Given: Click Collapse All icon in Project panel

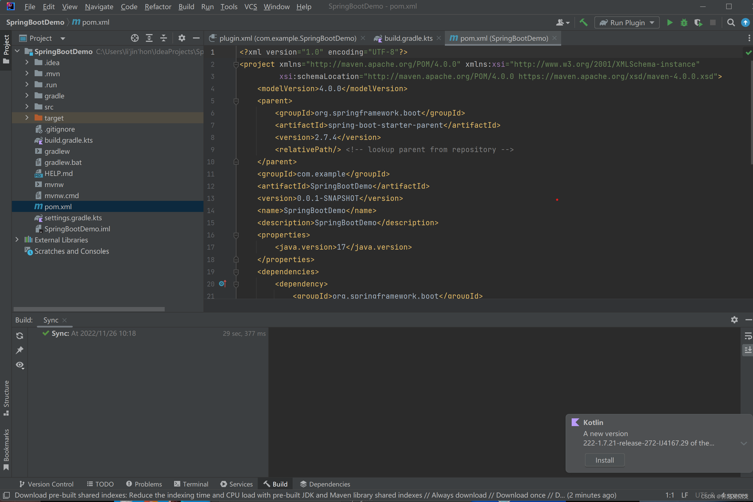Looking at the screenshot, I should click(x=163, y=38).
